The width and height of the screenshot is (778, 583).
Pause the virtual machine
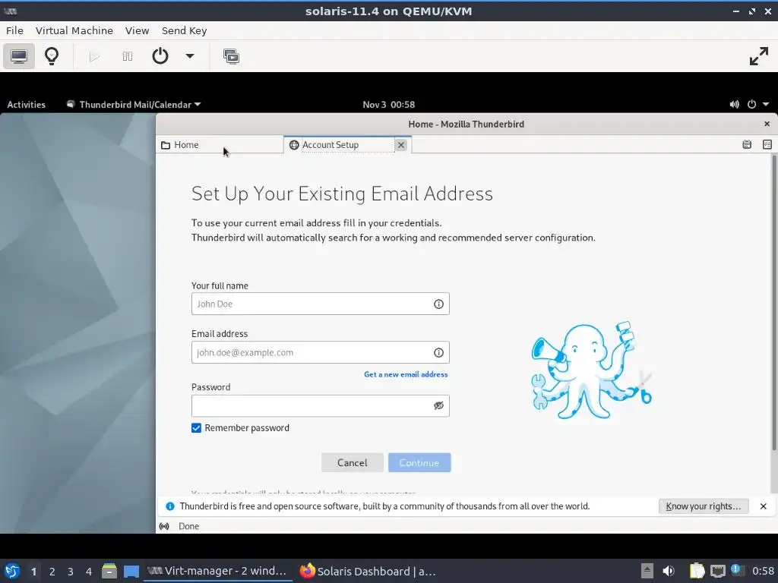pos(128,56)
